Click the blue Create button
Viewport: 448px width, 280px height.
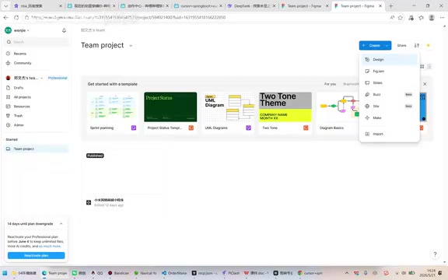tap(372, 45)
